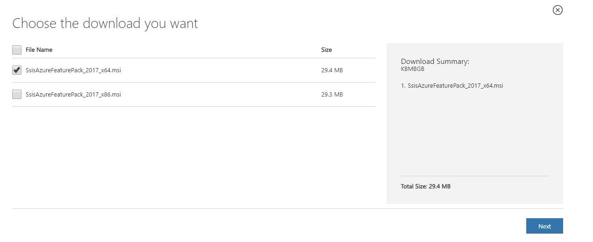Click the Size column header
Viewport: 593px width, 242px height.
tap(326, 50)
